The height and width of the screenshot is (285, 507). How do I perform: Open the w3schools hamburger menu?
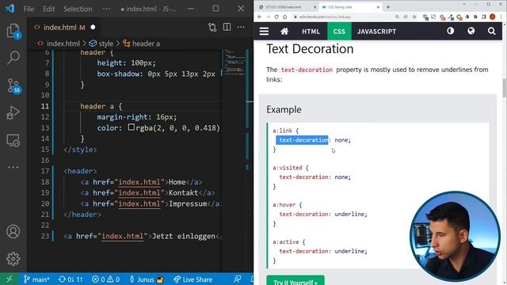(264, 32)
